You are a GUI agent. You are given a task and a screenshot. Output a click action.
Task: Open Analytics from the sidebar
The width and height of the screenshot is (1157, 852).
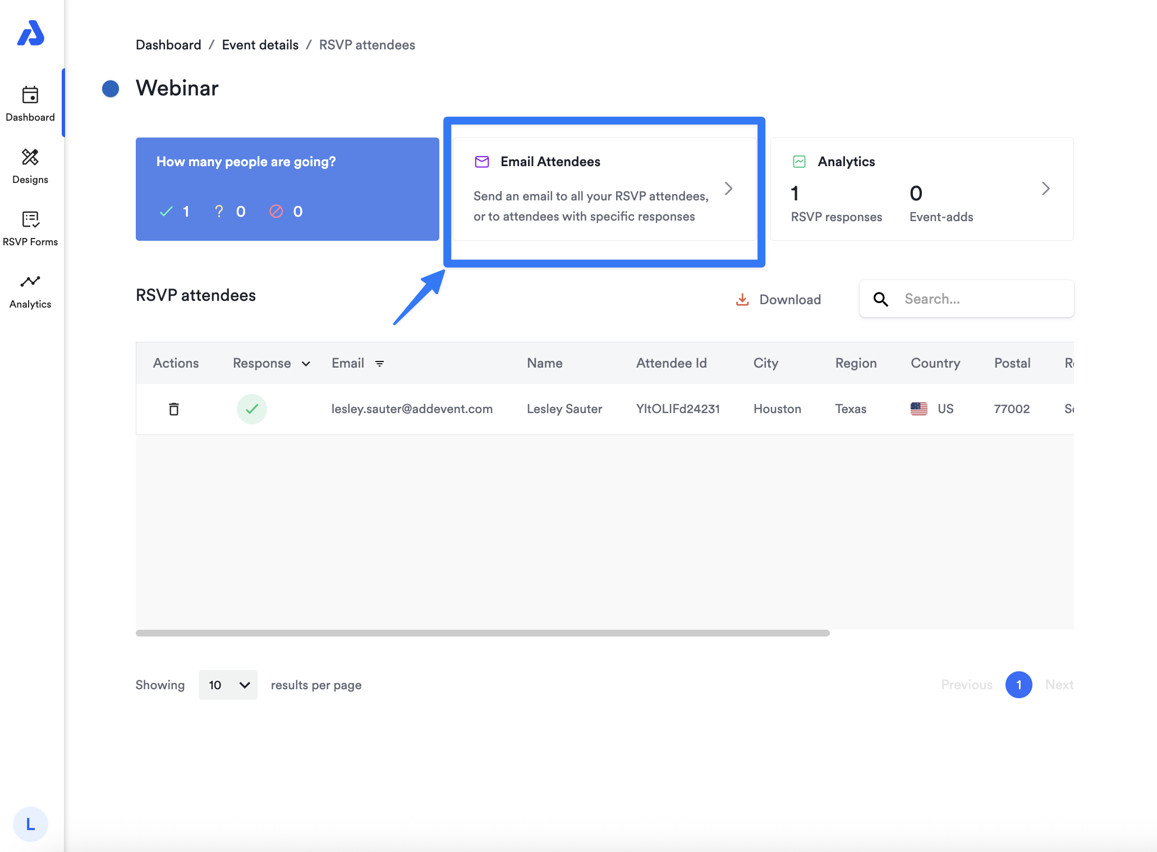(30, 290)
